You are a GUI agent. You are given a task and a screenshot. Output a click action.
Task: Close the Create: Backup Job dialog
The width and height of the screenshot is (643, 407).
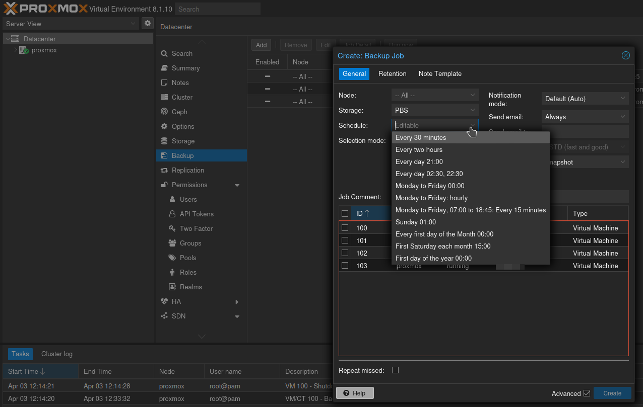tap(626, 55)
